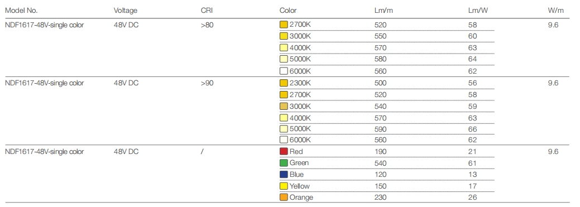This screenshot has height=207, width=580.
Task: Click the 2300K color swatch
Action: (284, 83)
